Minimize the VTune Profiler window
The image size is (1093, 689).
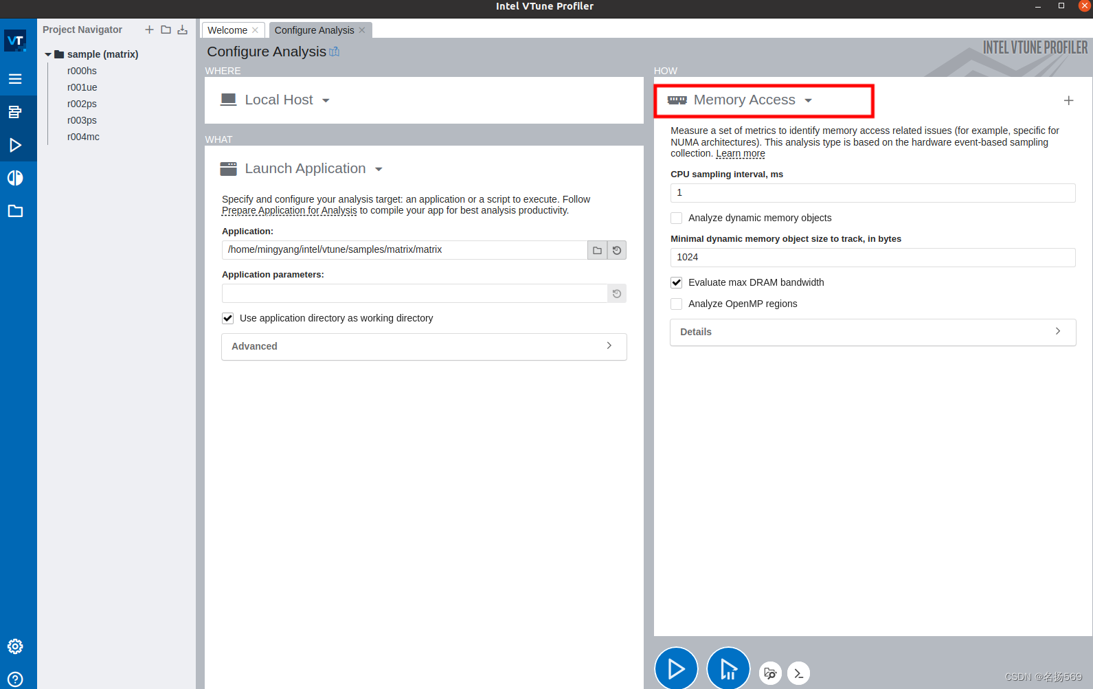[1038, 6]
